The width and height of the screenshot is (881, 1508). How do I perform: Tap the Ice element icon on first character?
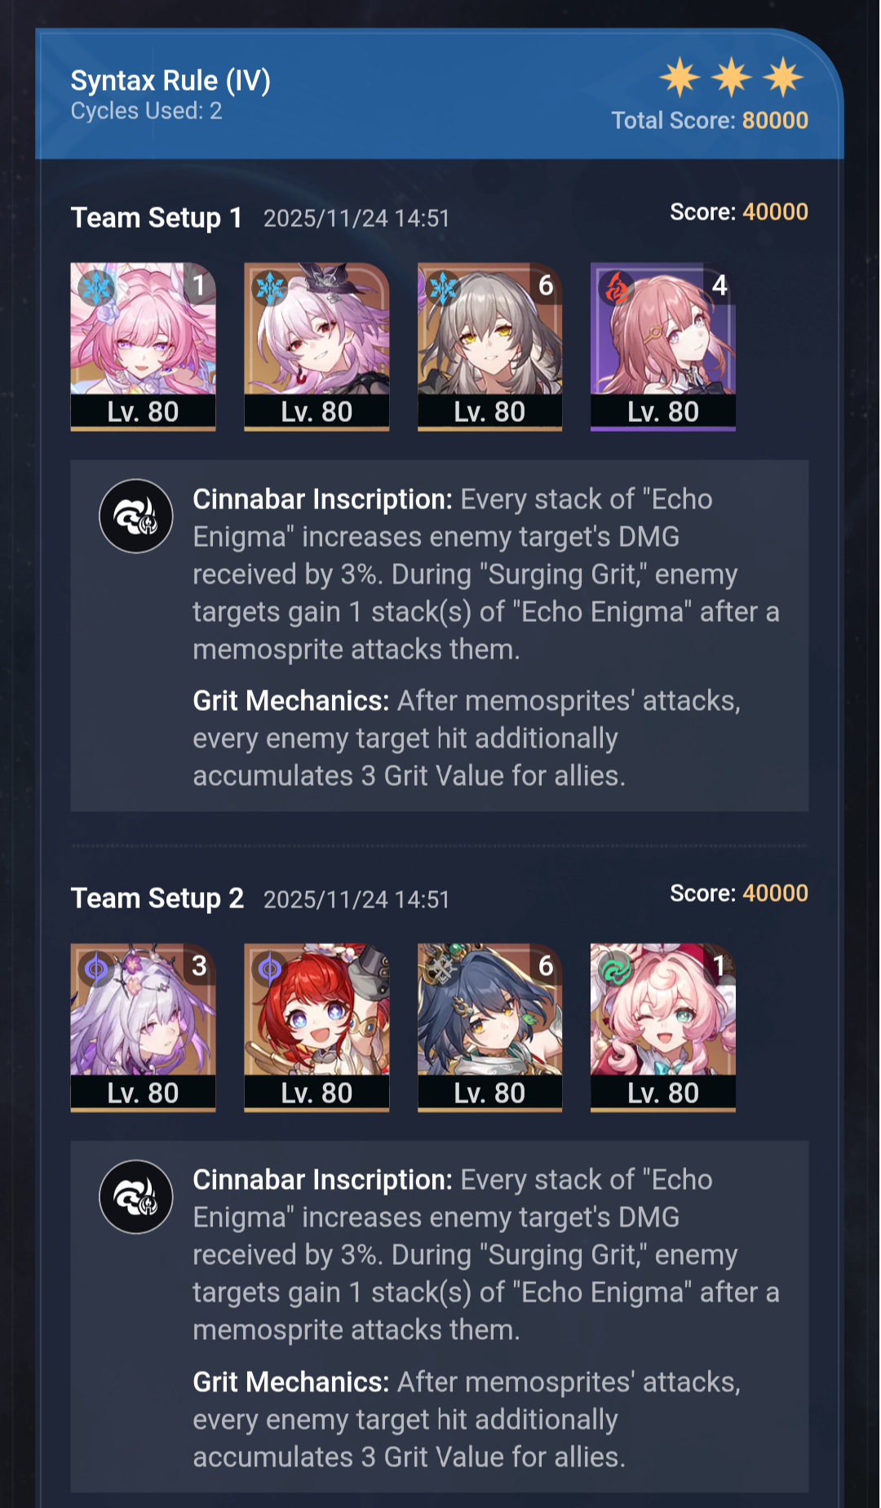pos(95,287)
